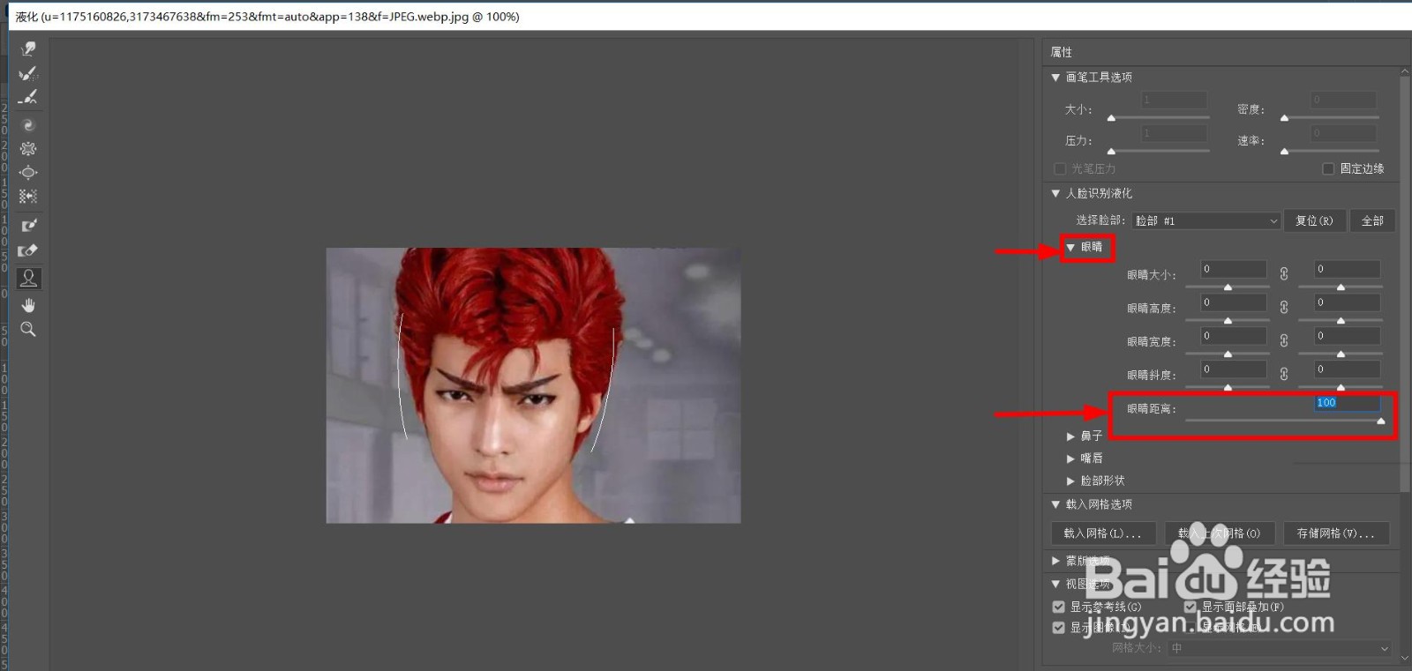Screen dimensions: 1412x671
Task: Select the Freeze Mask tool
Action: tap(28, 226)
